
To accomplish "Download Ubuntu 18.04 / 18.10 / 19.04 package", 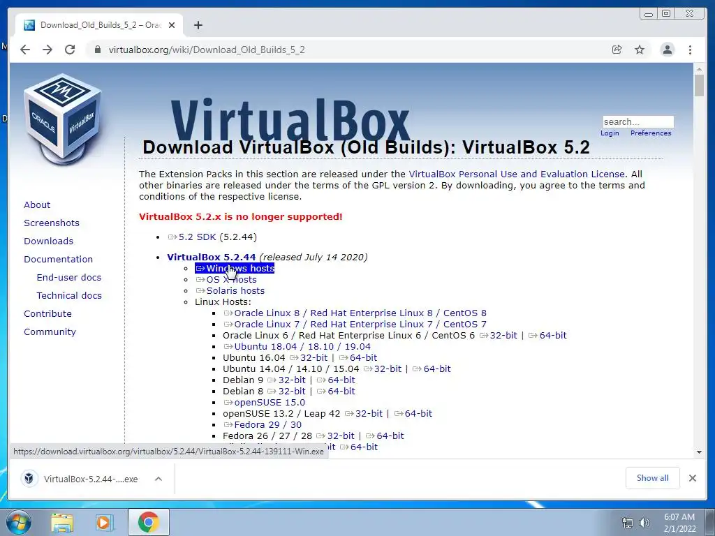I will 297,346.
